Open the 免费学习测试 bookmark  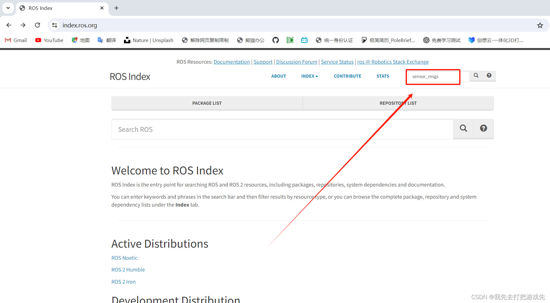[x=442, y=40]
